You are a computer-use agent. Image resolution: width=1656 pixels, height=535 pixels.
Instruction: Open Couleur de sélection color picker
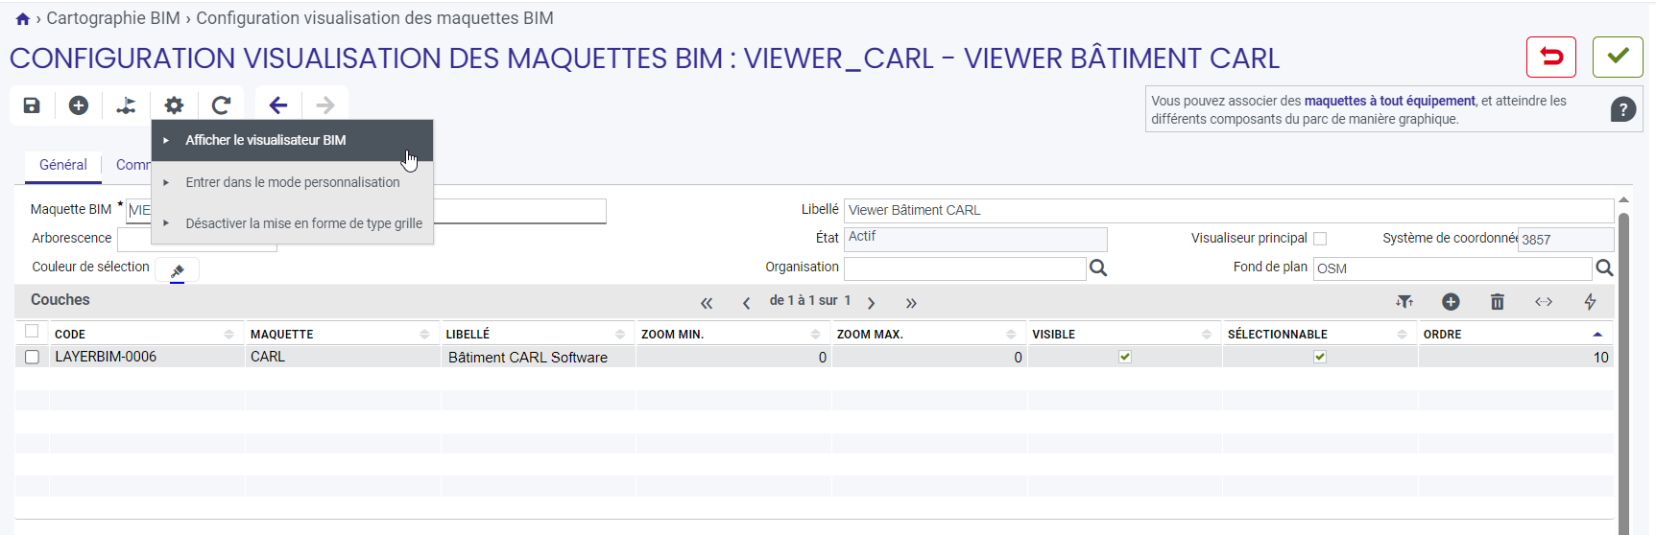coord(178,271)
